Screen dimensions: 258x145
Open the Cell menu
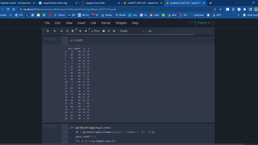(x=93, y=23)
